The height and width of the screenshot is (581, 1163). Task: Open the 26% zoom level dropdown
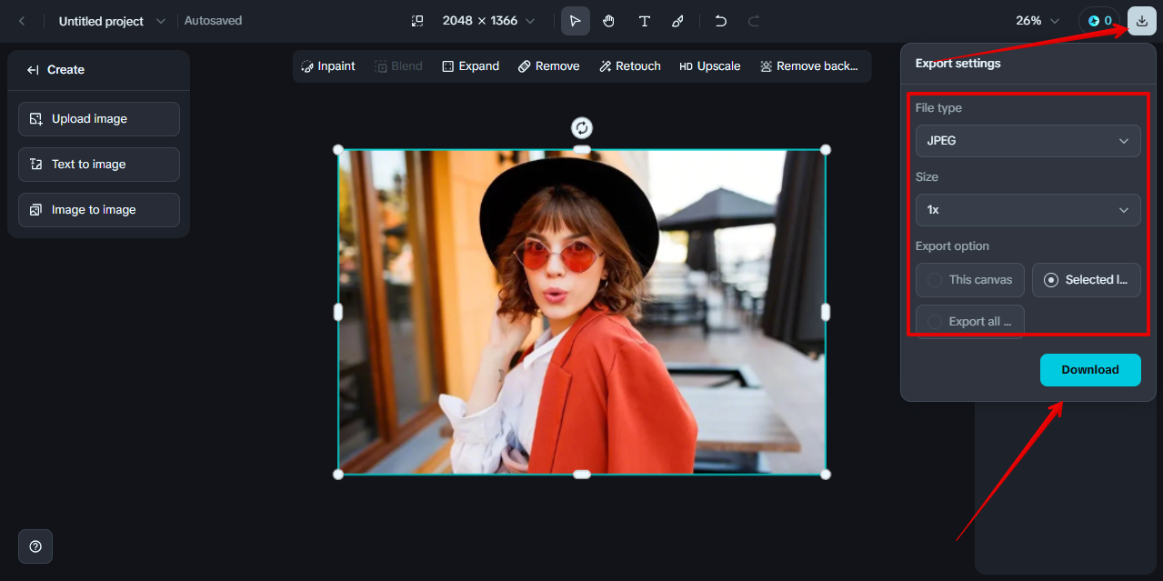pos(1038,21)
